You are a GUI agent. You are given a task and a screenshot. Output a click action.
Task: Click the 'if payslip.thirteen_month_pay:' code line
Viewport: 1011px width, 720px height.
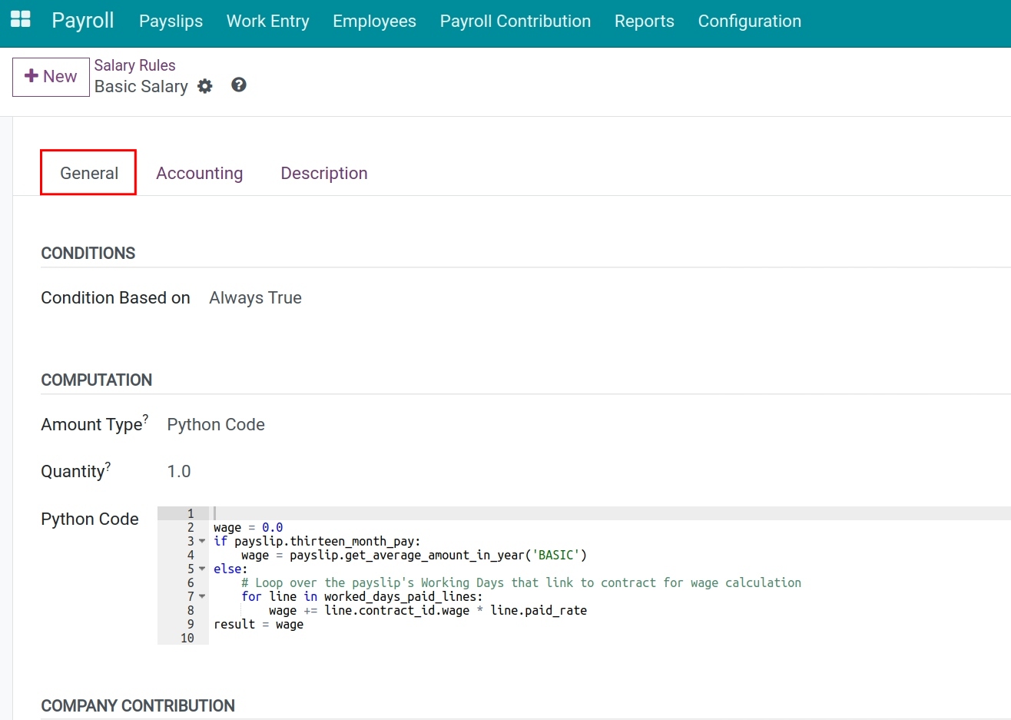(317, 541)
